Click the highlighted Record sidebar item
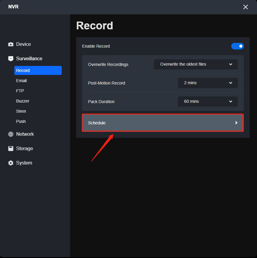The height and width of the screenshot is (258, 257). pyautogui.click(x=38, y=70)
